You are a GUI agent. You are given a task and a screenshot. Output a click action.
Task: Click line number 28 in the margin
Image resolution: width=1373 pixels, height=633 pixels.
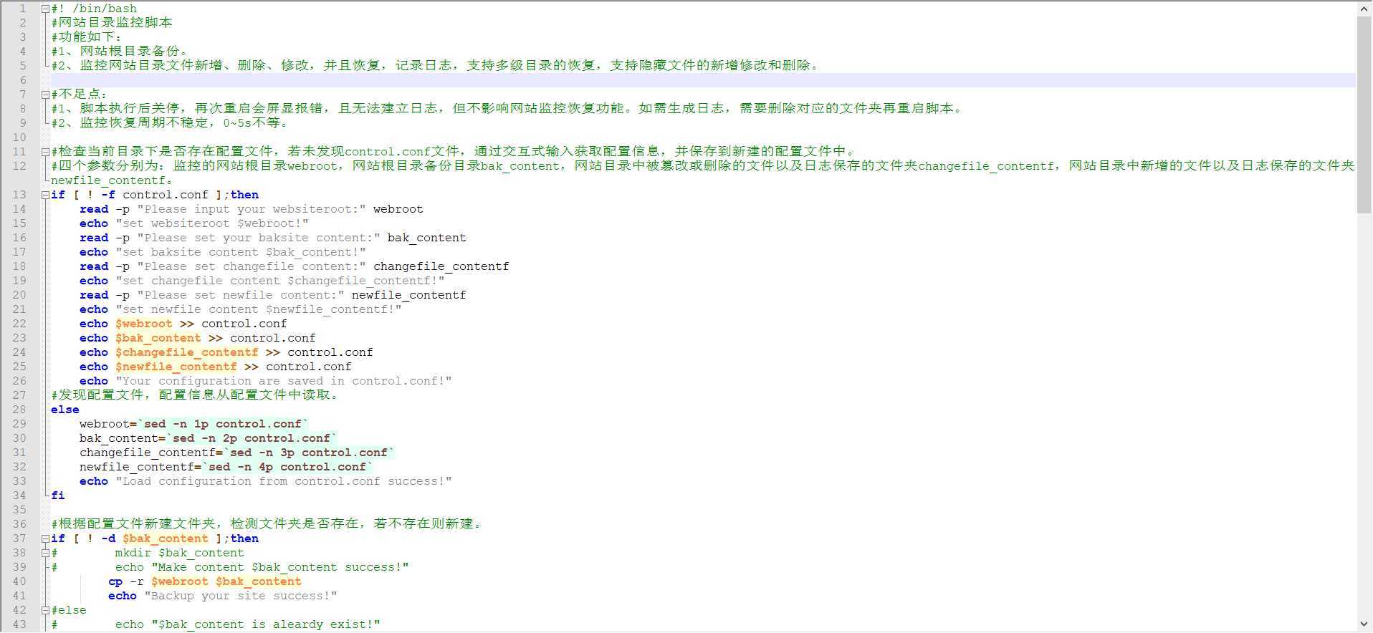tap(19, 410)
